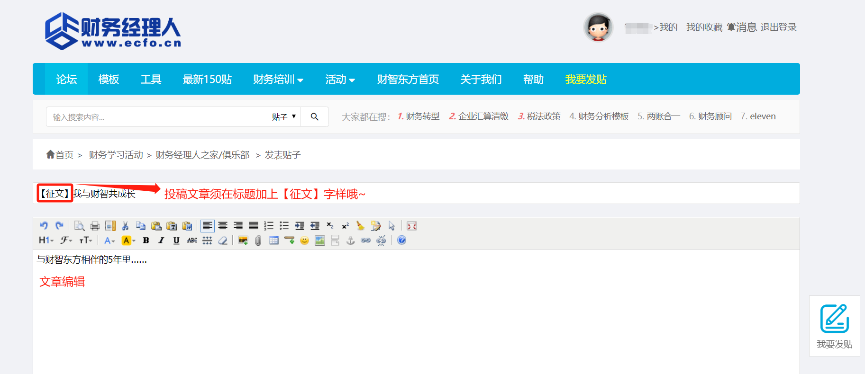Click the print icon in editor toolbar
The height and width of the screenshot is (374, 865).
pos(95,226)
